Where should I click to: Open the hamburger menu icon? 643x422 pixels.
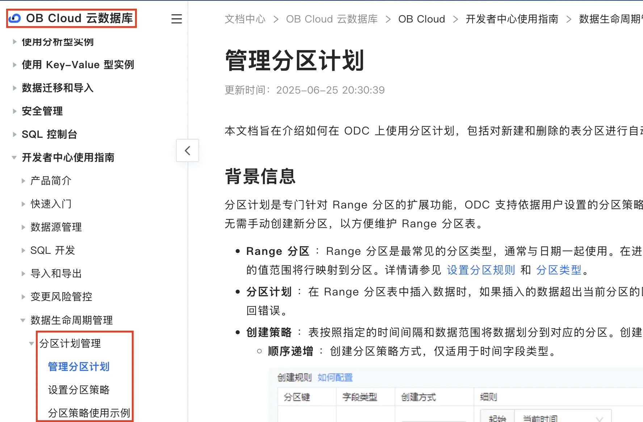pyautogui.click(x=177, y=19)
